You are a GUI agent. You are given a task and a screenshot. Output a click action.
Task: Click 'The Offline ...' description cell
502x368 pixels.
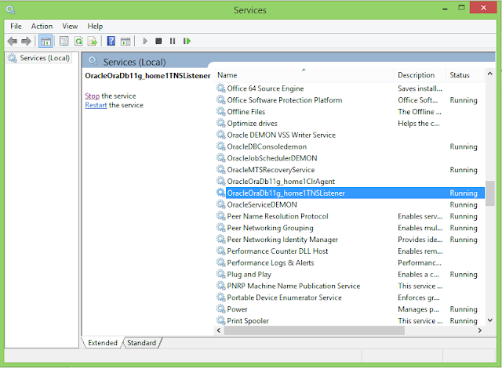coord(420,111)
